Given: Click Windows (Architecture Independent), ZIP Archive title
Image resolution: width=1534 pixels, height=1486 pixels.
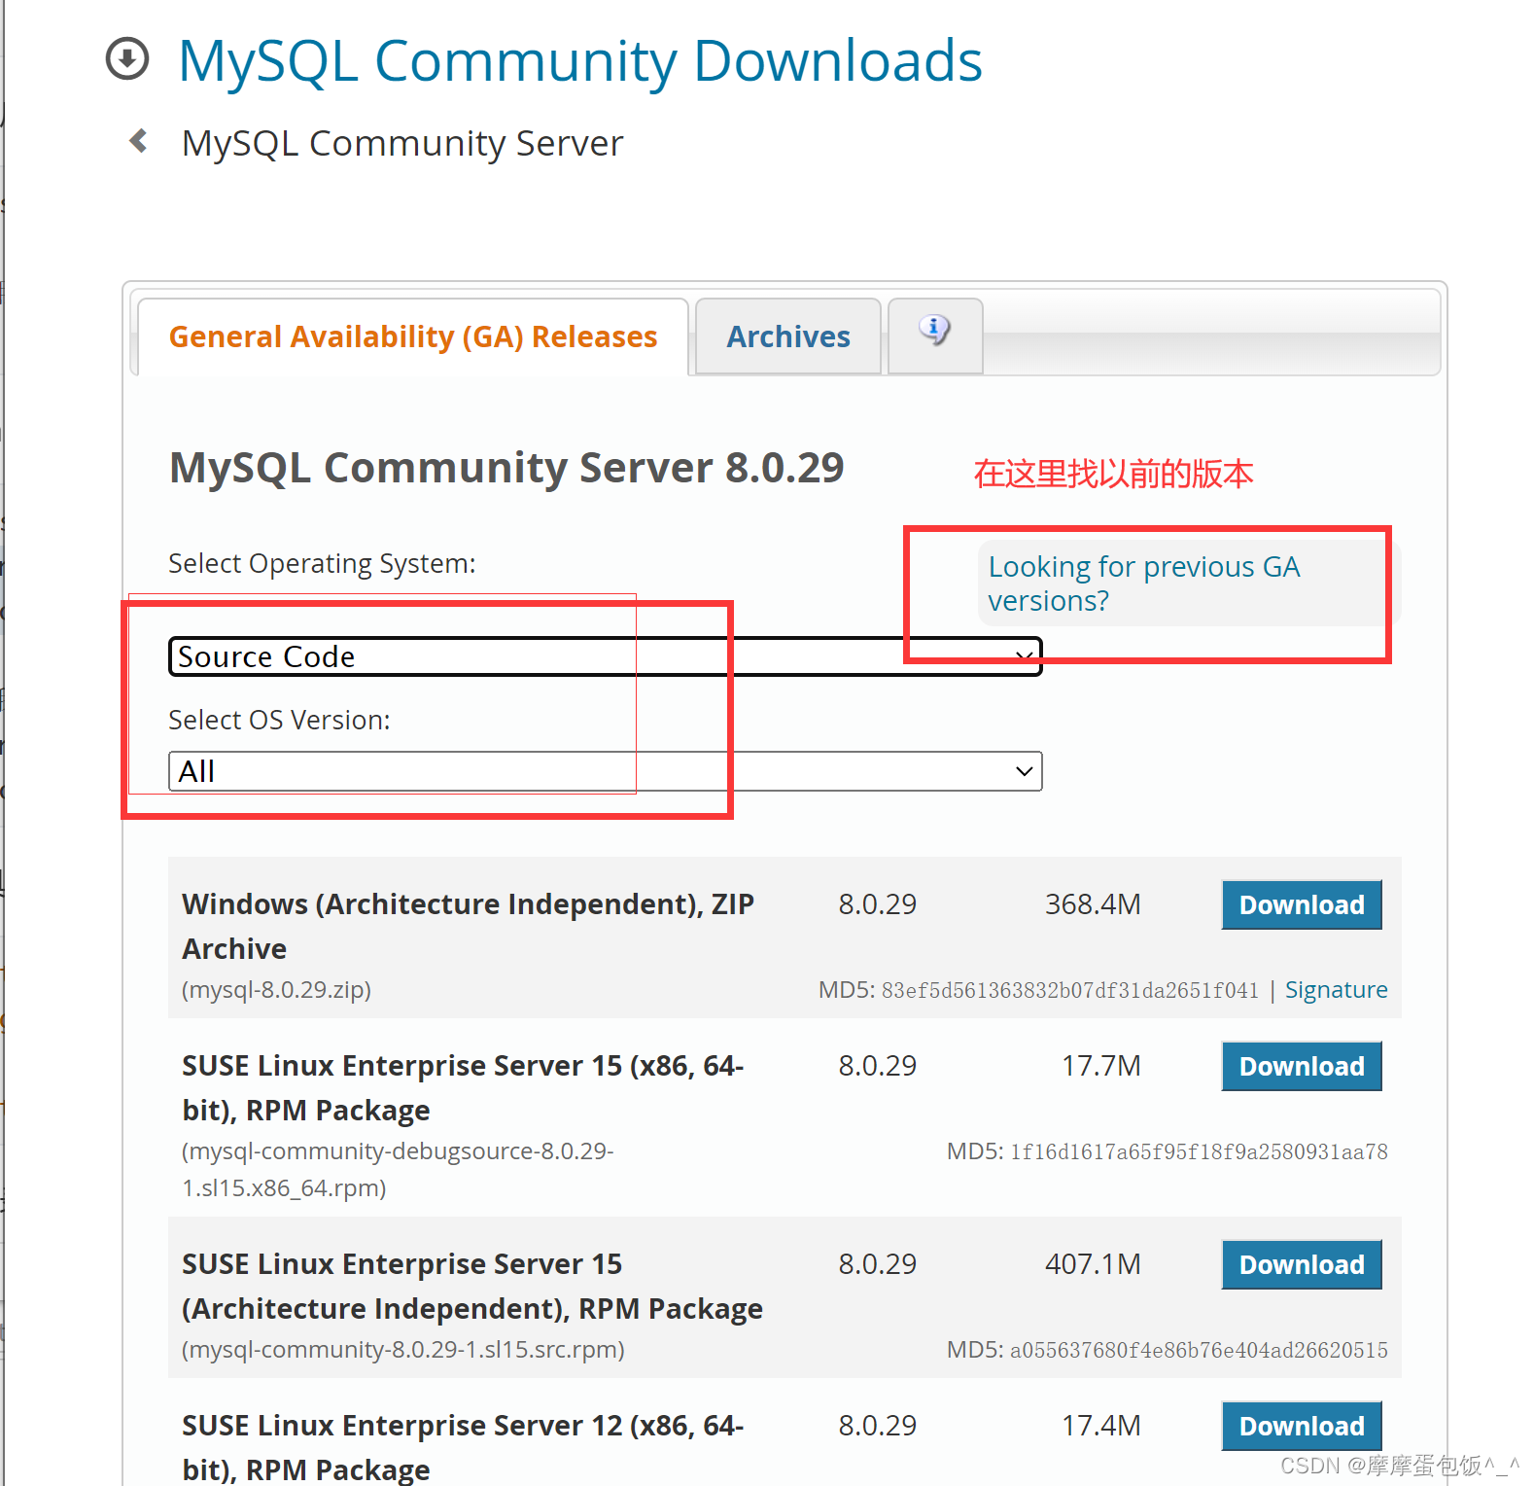Looking at the screenshot, I should (468, 926).
